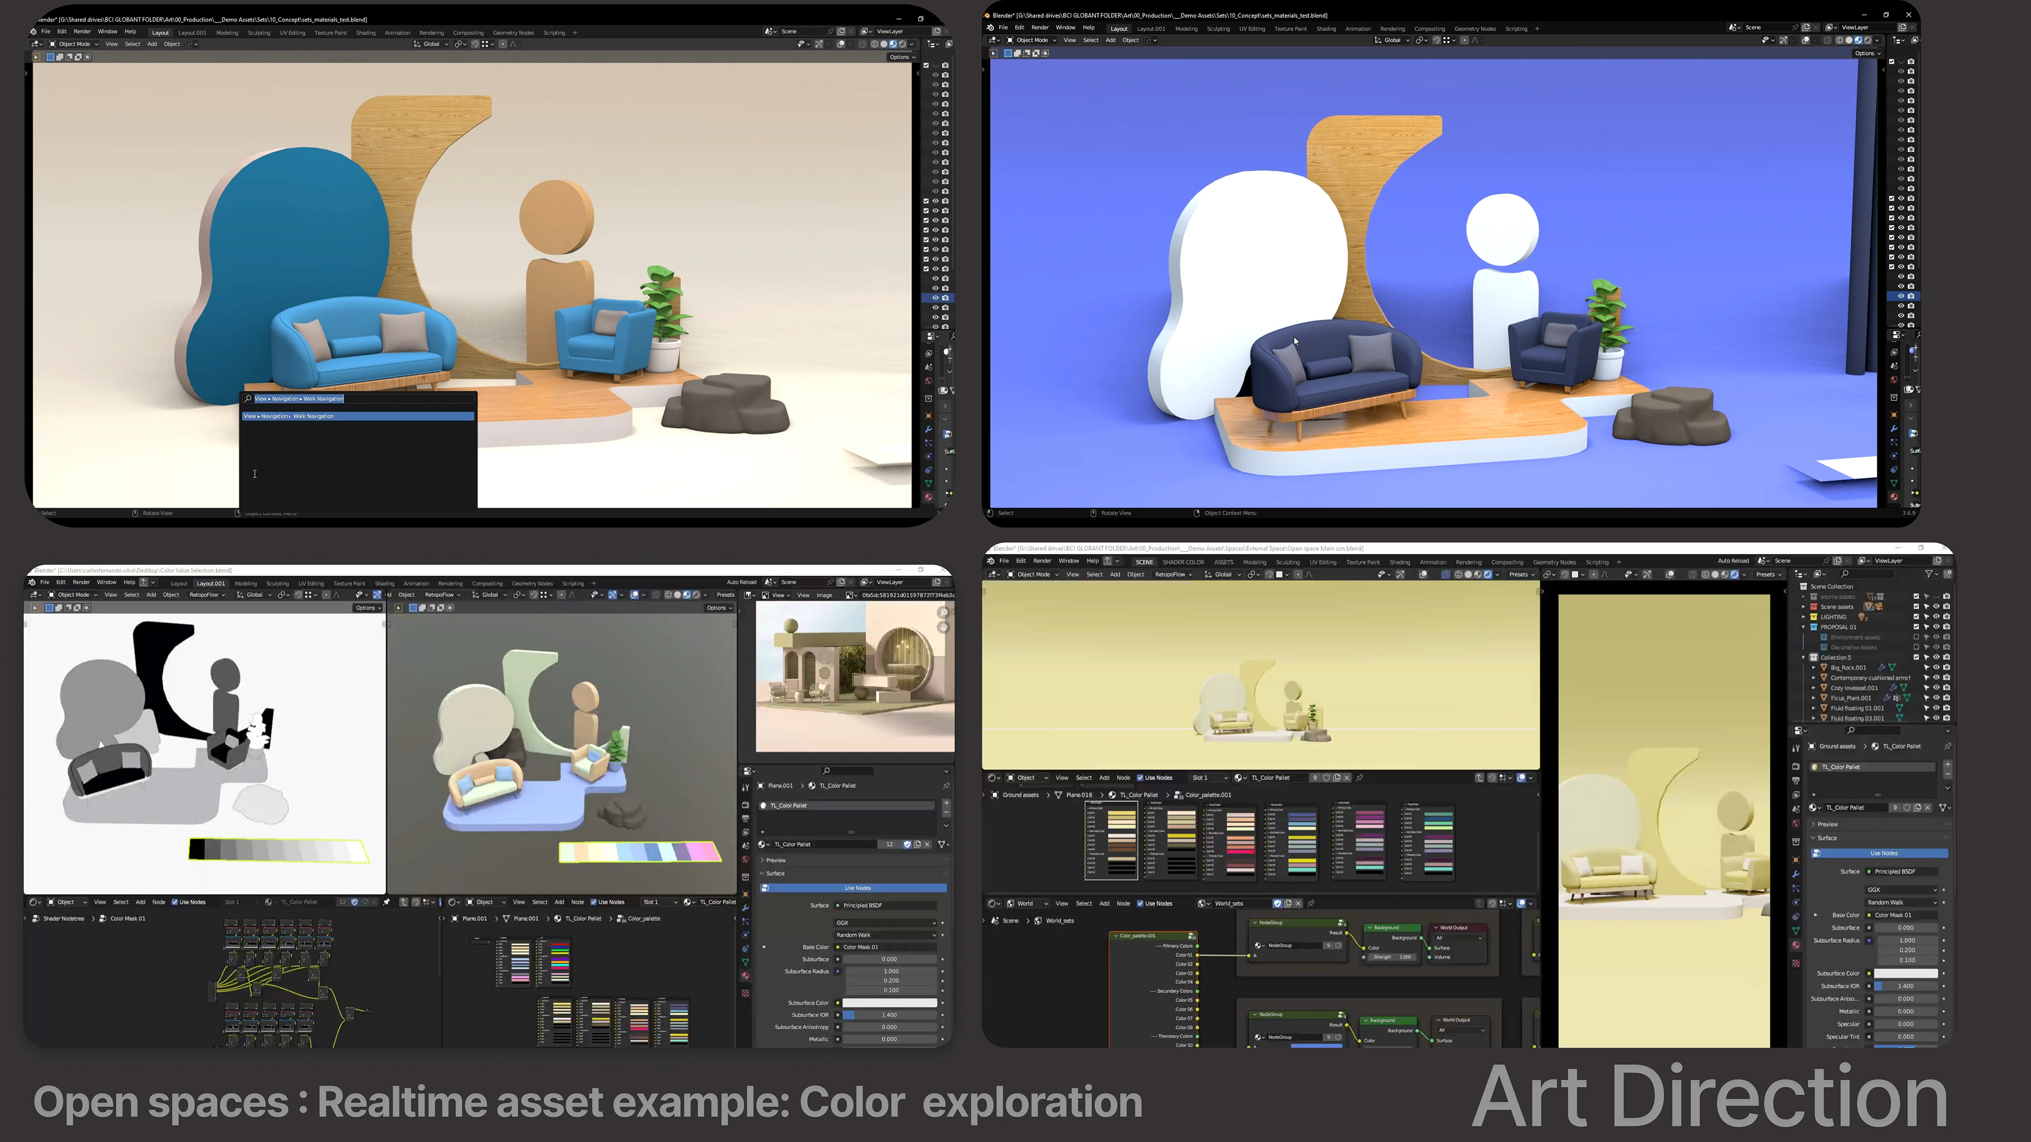Unlink material with X beside count 12
Image resolution: width=2031 pixels, height=1142 pixels.
[x=927, y=844]
